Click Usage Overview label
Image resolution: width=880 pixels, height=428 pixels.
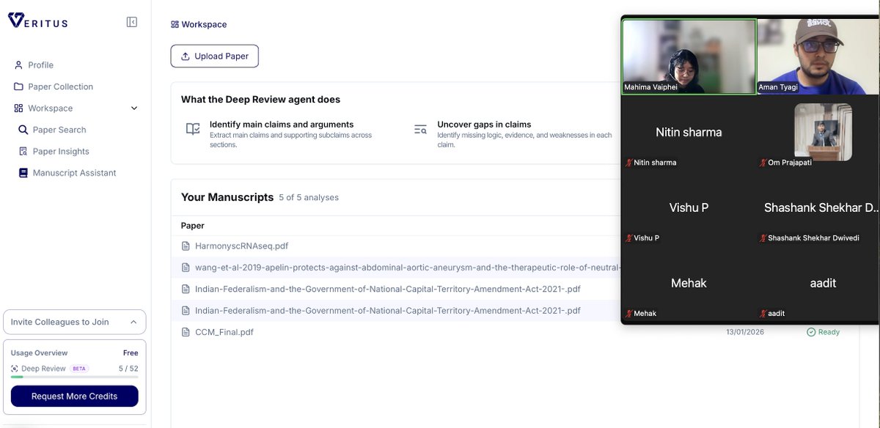click(x=40, y=353)
